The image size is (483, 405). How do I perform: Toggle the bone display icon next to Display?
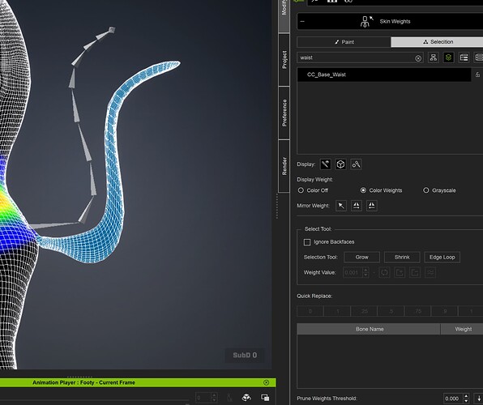tap(325, 164)
